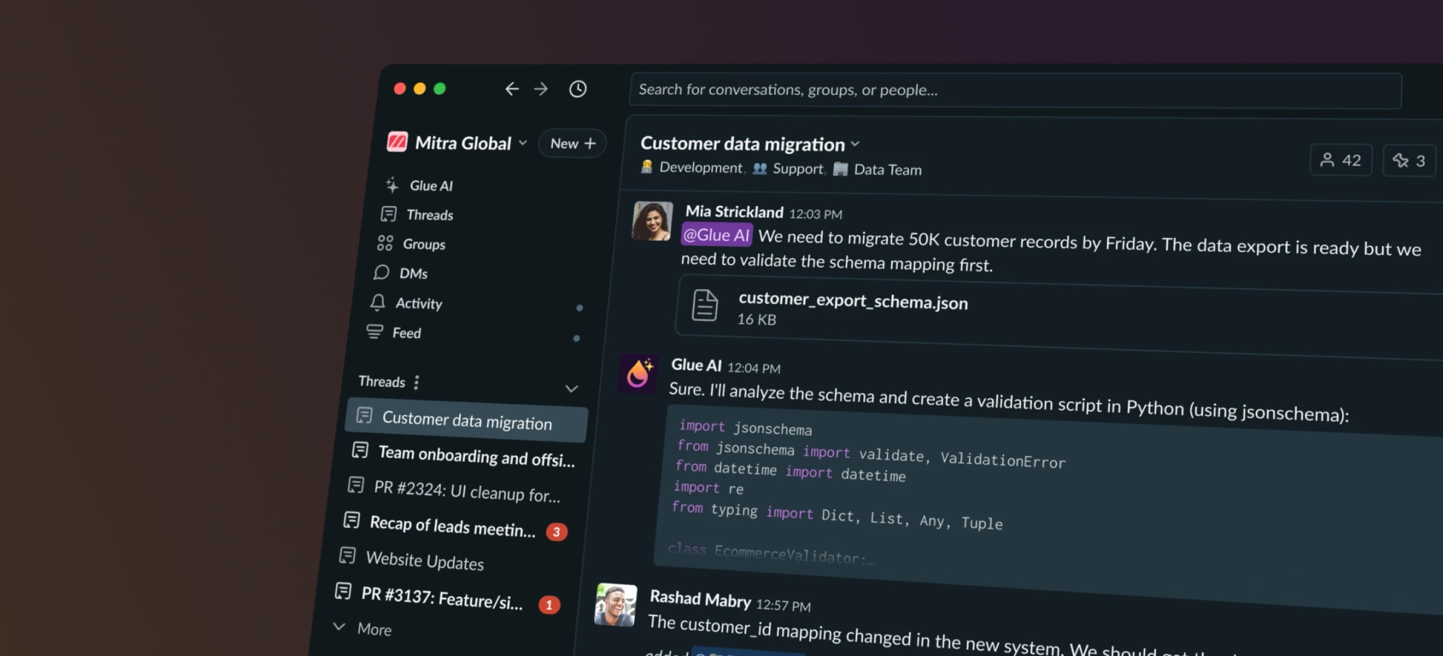
Task: Open the history clock icon
Action: 578,88
